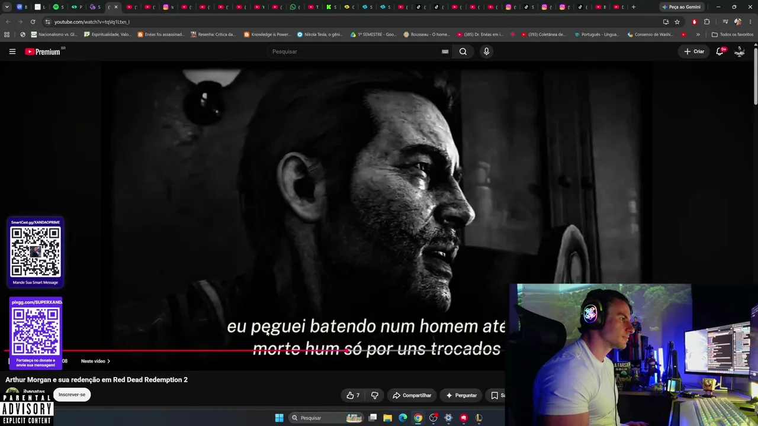Open the 'Nacionalismo vs. Gl...' bookmark
The image size is (758, 426).
click(54, 34)
